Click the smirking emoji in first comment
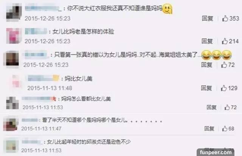Screen dimensions: 242x156 (x=168, y=9)
